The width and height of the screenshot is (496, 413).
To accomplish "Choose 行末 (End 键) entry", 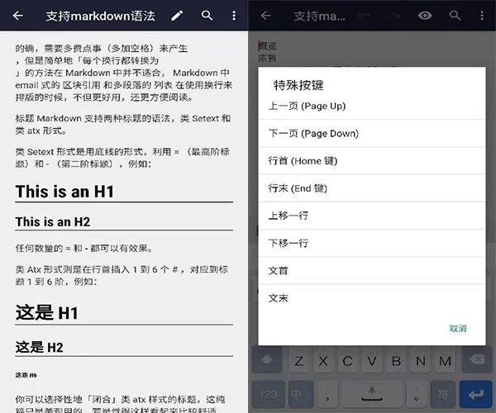I will coord(372,188).
